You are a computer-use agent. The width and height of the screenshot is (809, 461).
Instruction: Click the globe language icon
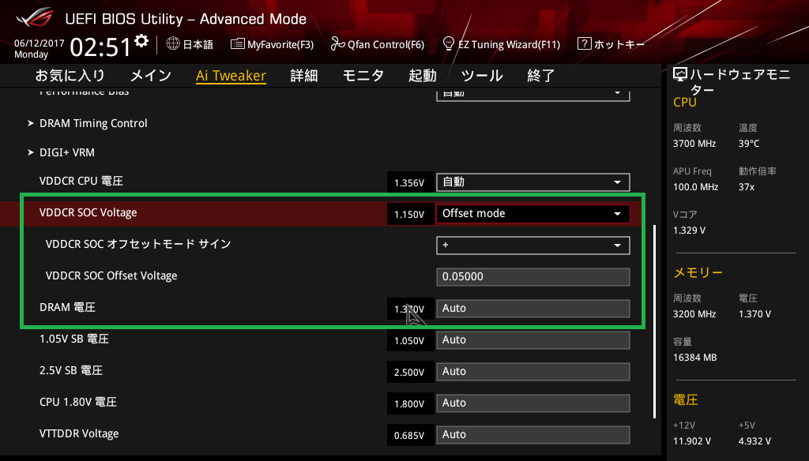pos(173,43)
